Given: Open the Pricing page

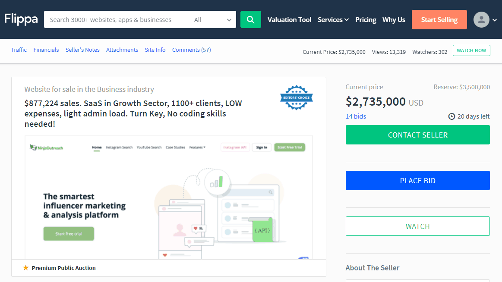Looking at the screenshot, I should [x=366, y=19].
